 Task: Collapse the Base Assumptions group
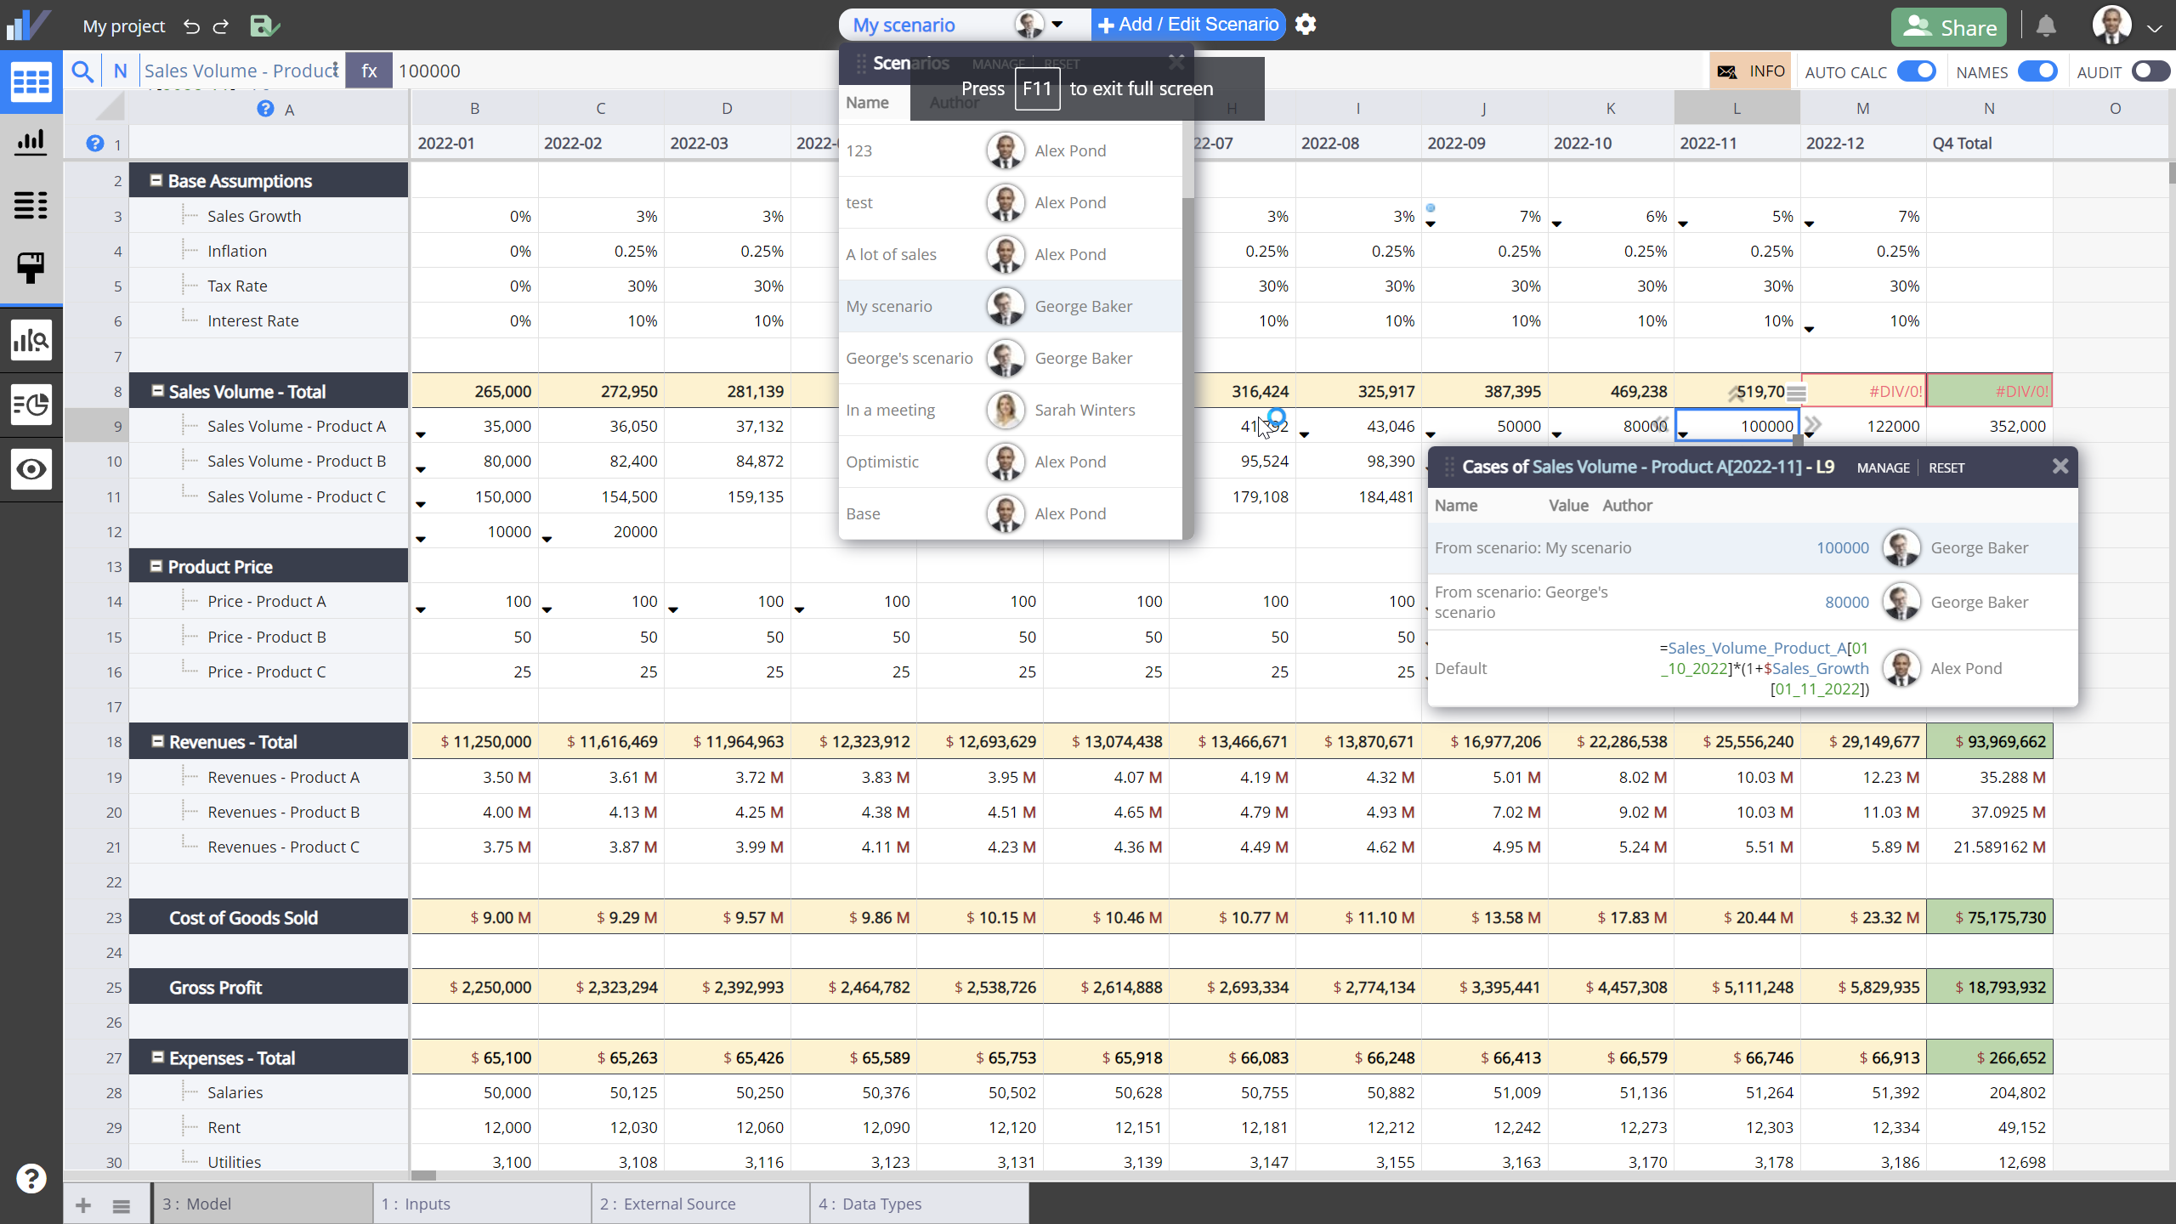156,180
